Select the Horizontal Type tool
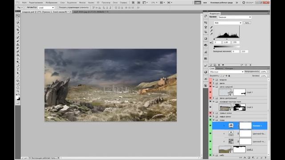 [x=18, y=70]
